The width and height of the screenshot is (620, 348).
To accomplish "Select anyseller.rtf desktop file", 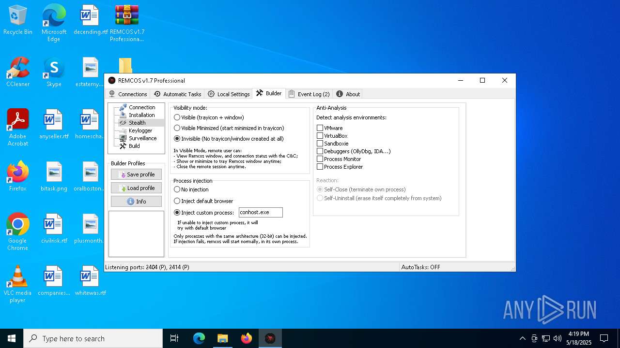I will tap(54, 125).
